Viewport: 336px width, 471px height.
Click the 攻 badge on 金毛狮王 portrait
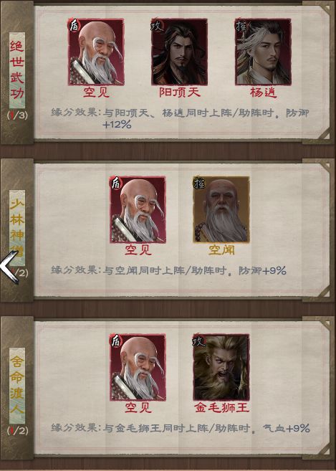click(x=199, y=341)
